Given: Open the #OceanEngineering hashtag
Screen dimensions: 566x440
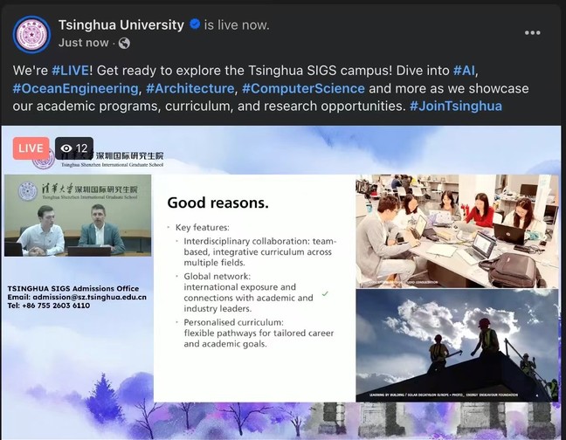Looking at the screenshot, I should (x=75, y=88).
